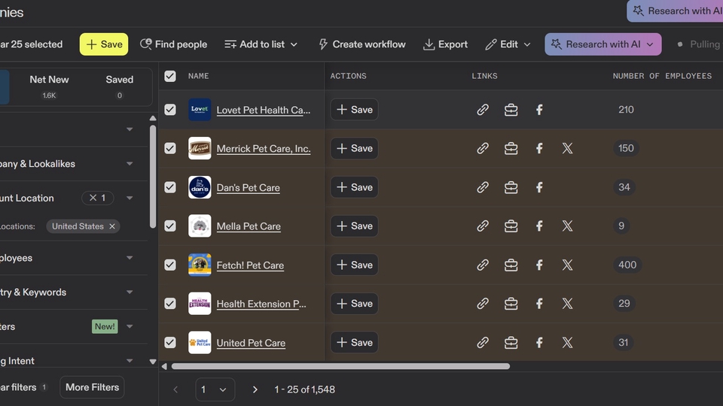Open X profile for Fetch! Pet Care
Viewport: 723px width, 406px height.
[x=567, y=265]
